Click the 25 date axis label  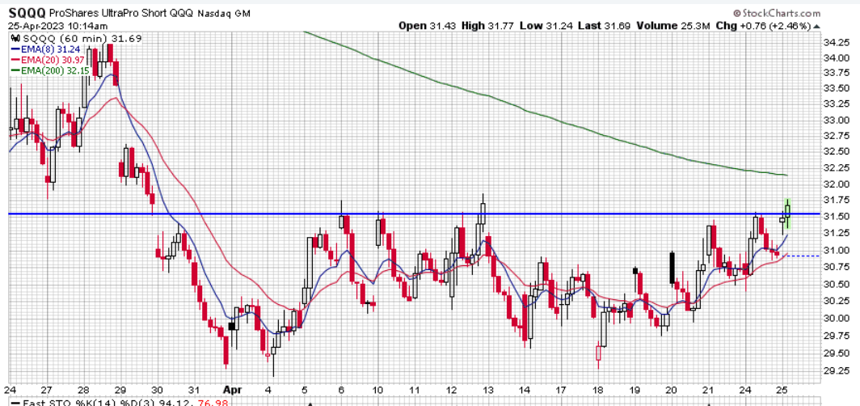tap(782, 391)
